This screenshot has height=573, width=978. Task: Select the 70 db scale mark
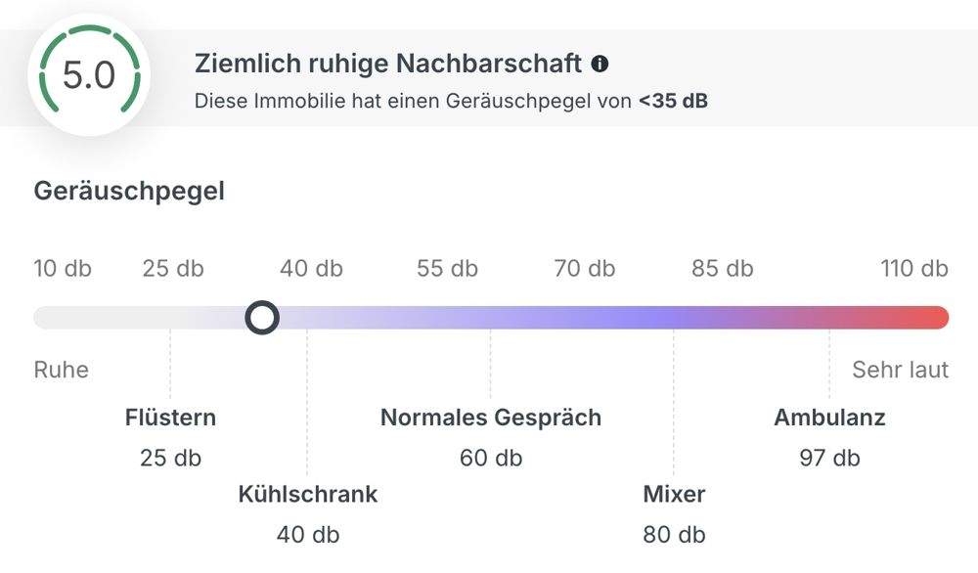pyautogui.click(x=583, y=268)
